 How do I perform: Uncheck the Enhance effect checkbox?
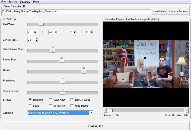(x=30, y=100)
